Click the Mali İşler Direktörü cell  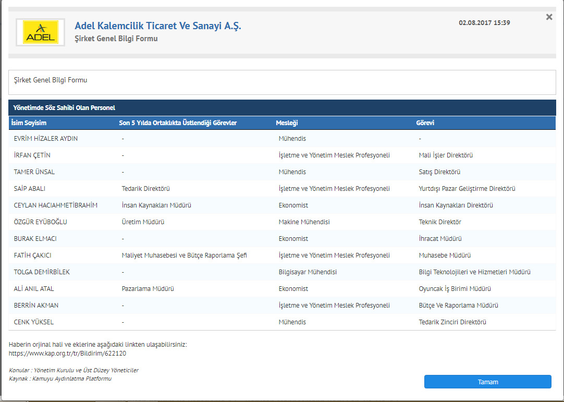click(446, 155)
